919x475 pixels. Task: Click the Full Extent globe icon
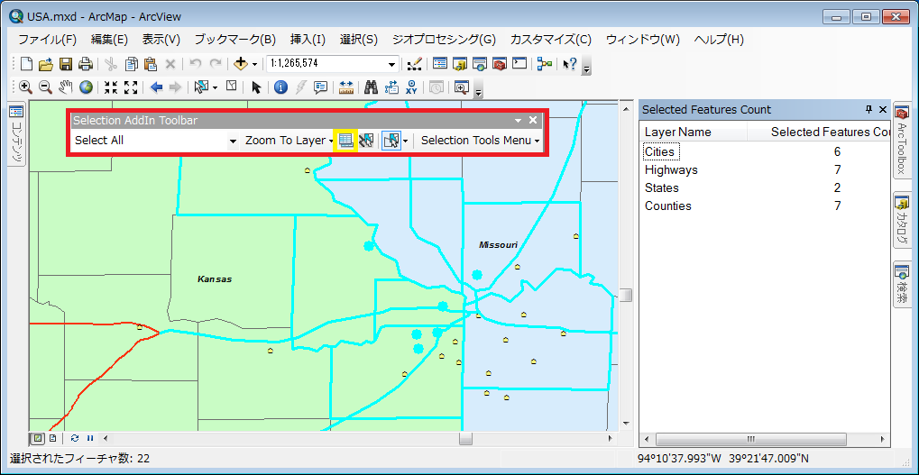click(x=87, y=87)
